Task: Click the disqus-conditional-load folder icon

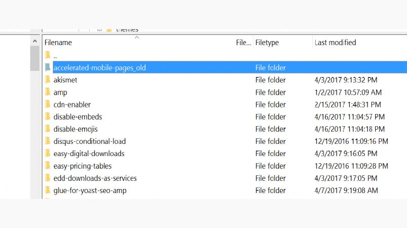Action: pyautogui.click(x=48, y=141)
